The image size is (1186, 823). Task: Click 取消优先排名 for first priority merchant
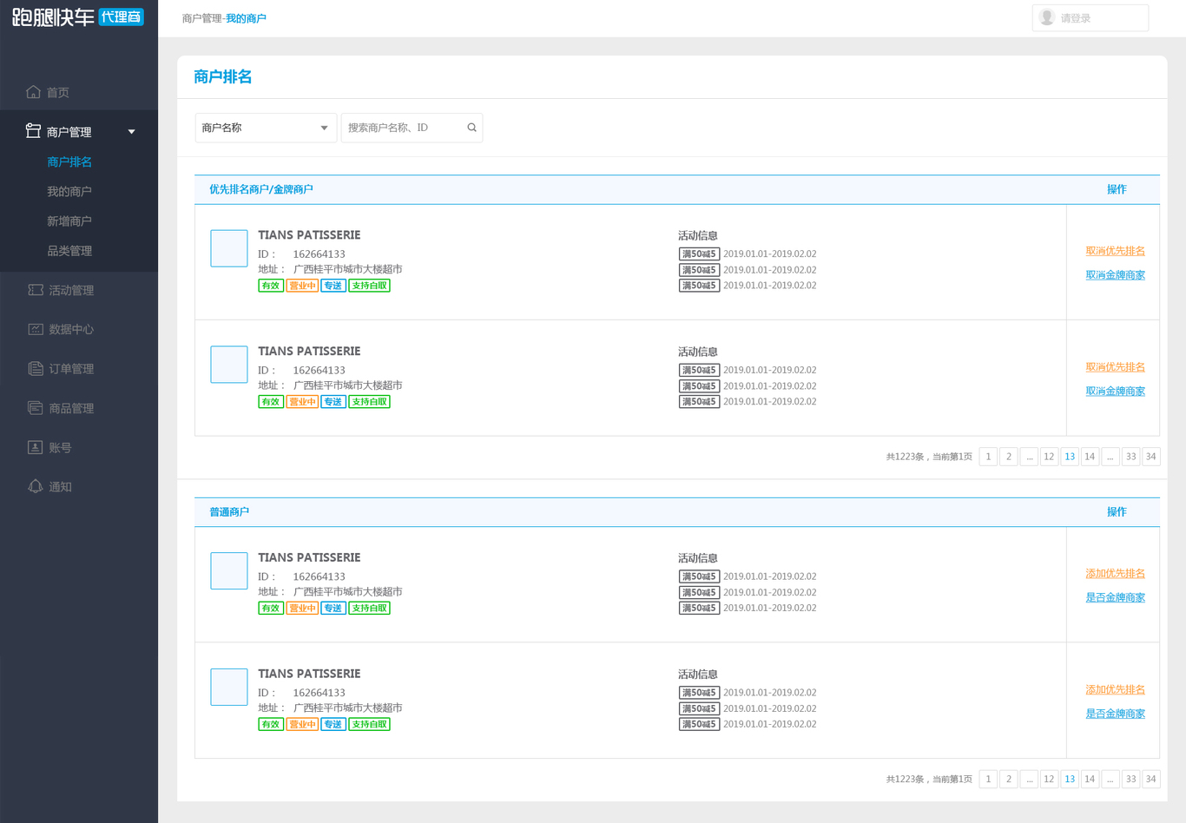(1115, 251)
